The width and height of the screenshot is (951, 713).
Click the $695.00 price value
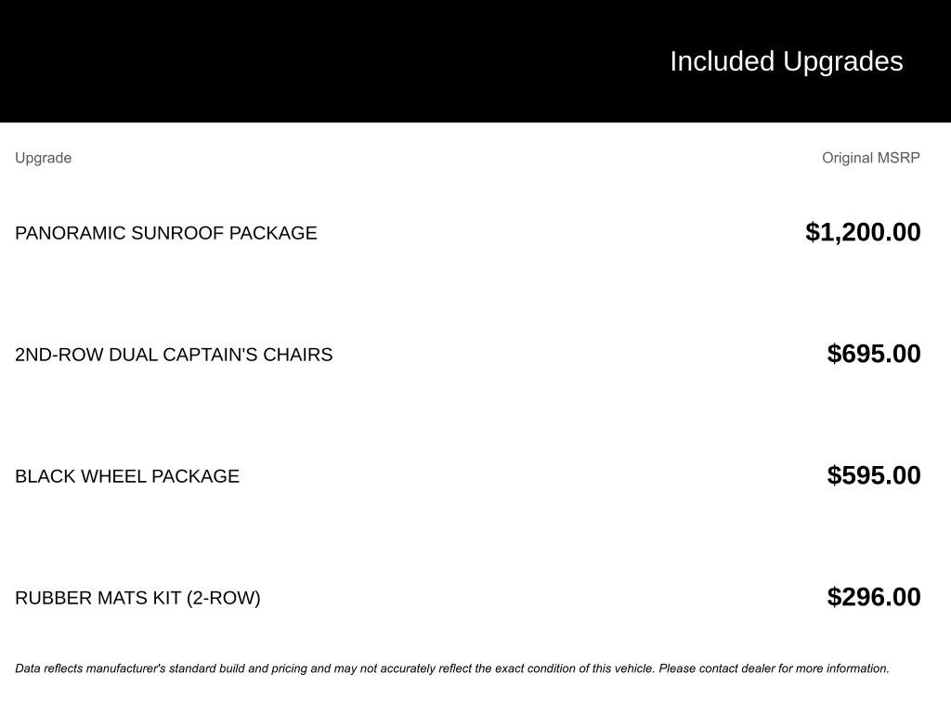(x=873, y=354)
